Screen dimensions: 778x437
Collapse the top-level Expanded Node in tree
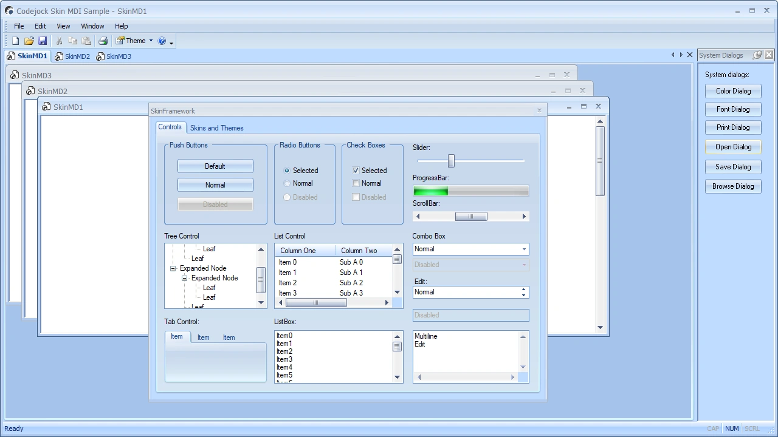pos(173,268)
